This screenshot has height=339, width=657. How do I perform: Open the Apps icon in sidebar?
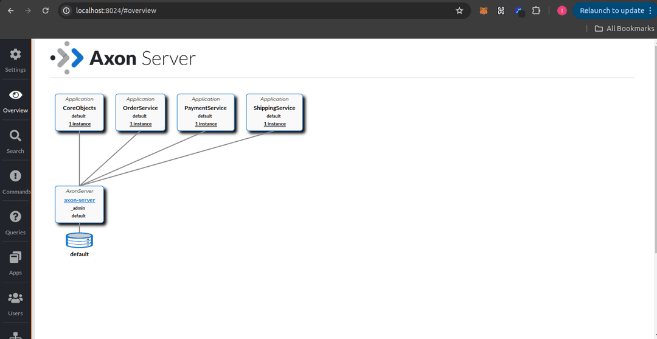(x=15, y=257)
